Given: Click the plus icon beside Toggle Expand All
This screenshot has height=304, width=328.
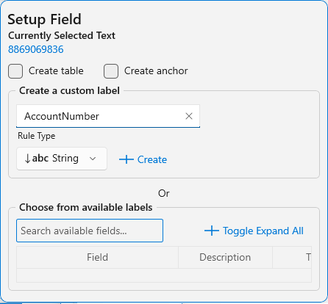Looking at the screenshot, I should 212,231.
